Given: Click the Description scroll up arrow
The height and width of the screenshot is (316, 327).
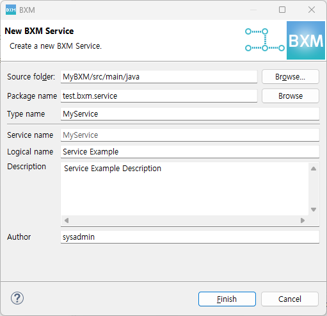Looking at the screenshot, I should click(x=314, y=169).
